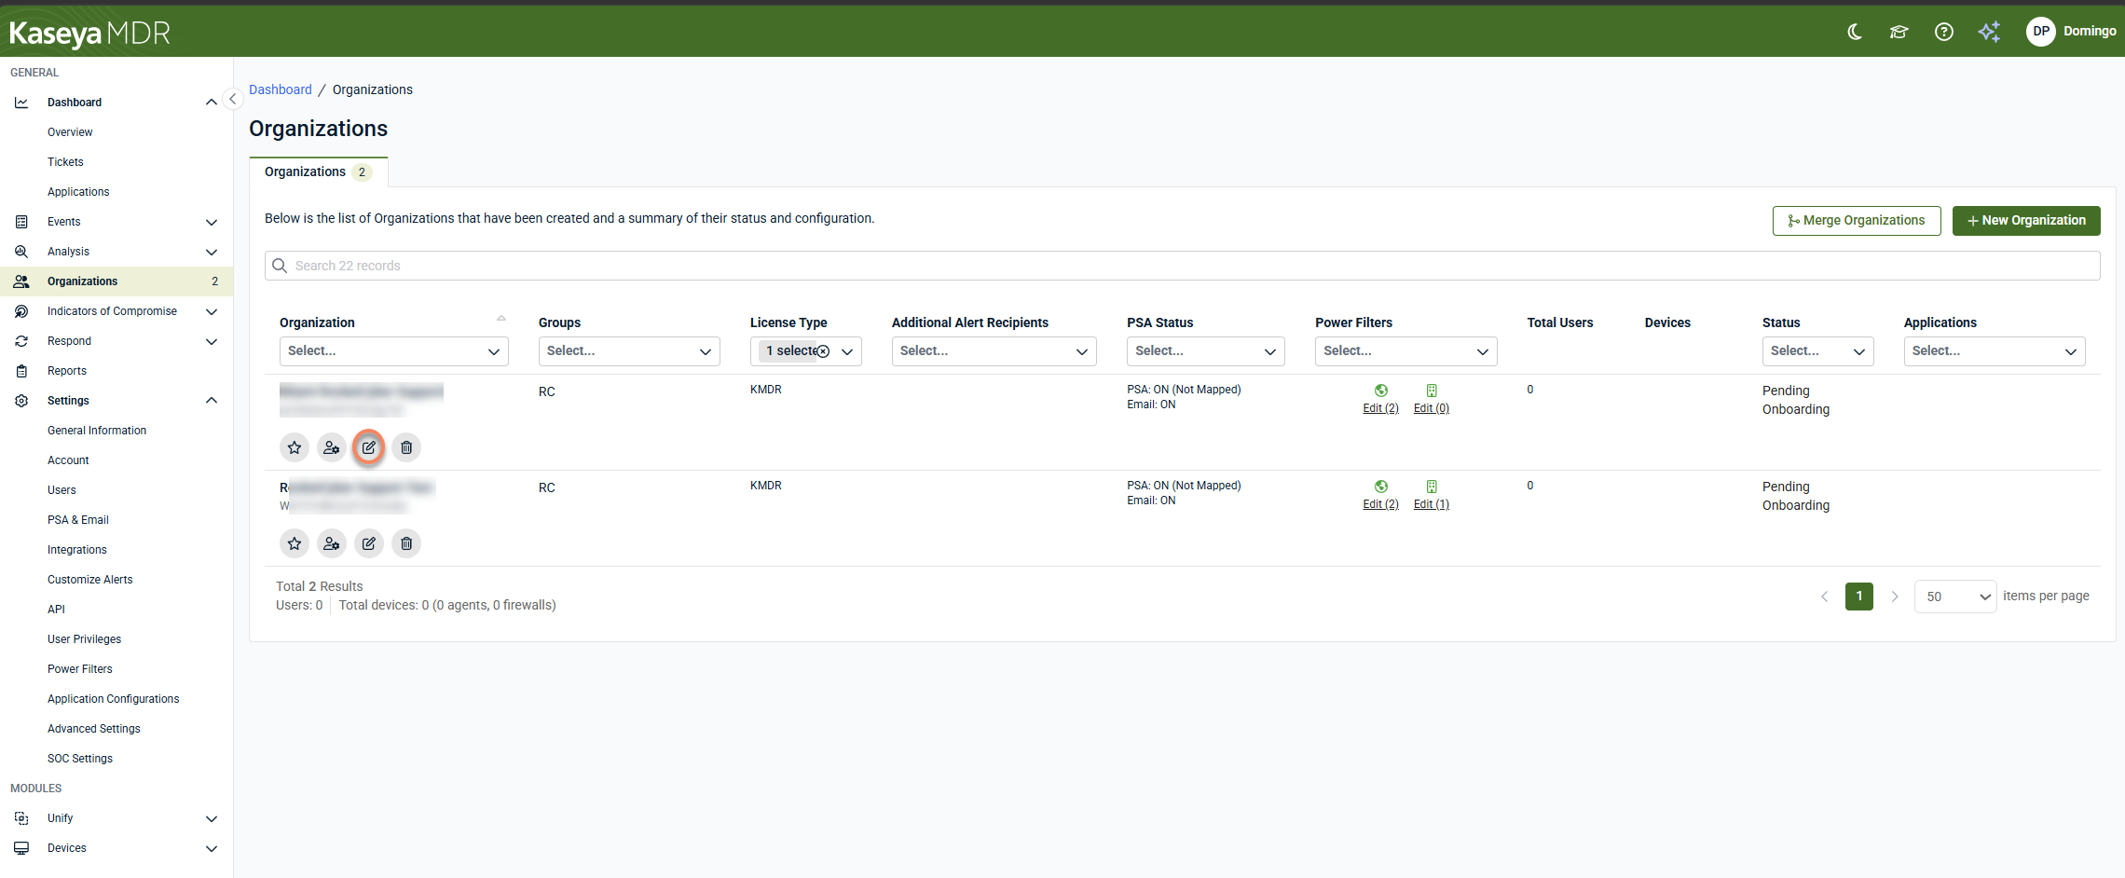Screen dimensions: 2125x878
Task: Click the Reports clipboard icon in sidebar
Action: [x=21, y=371]
